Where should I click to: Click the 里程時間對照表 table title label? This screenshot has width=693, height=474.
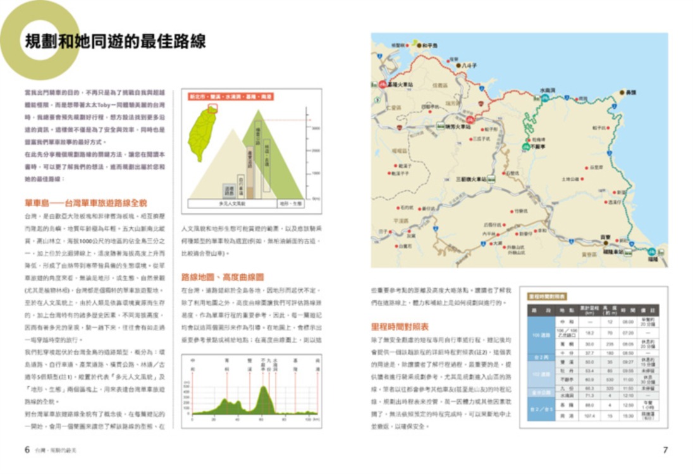click(547, 296)
